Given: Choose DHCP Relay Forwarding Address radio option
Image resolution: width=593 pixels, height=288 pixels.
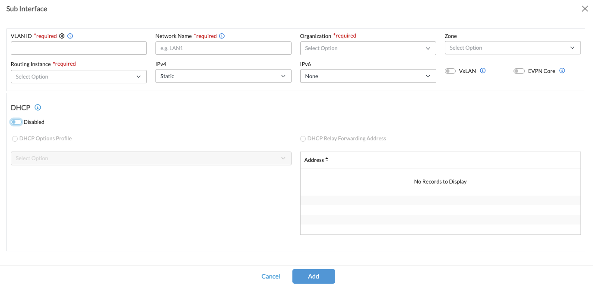Looking at the screenshot, I should coord(303,139).
